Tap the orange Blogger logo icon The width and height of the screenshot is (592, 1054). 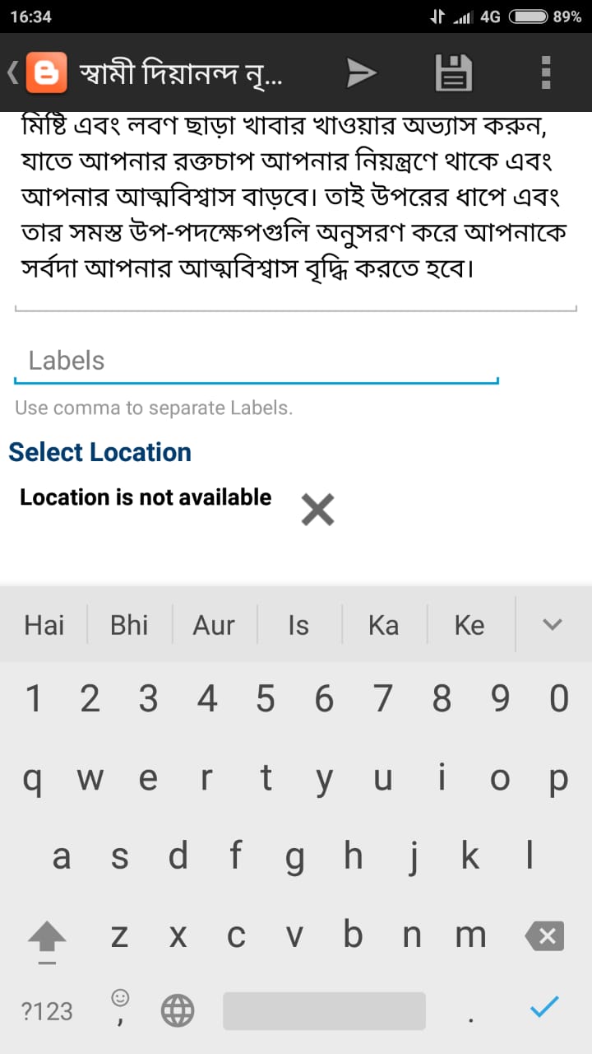[46, 72]
